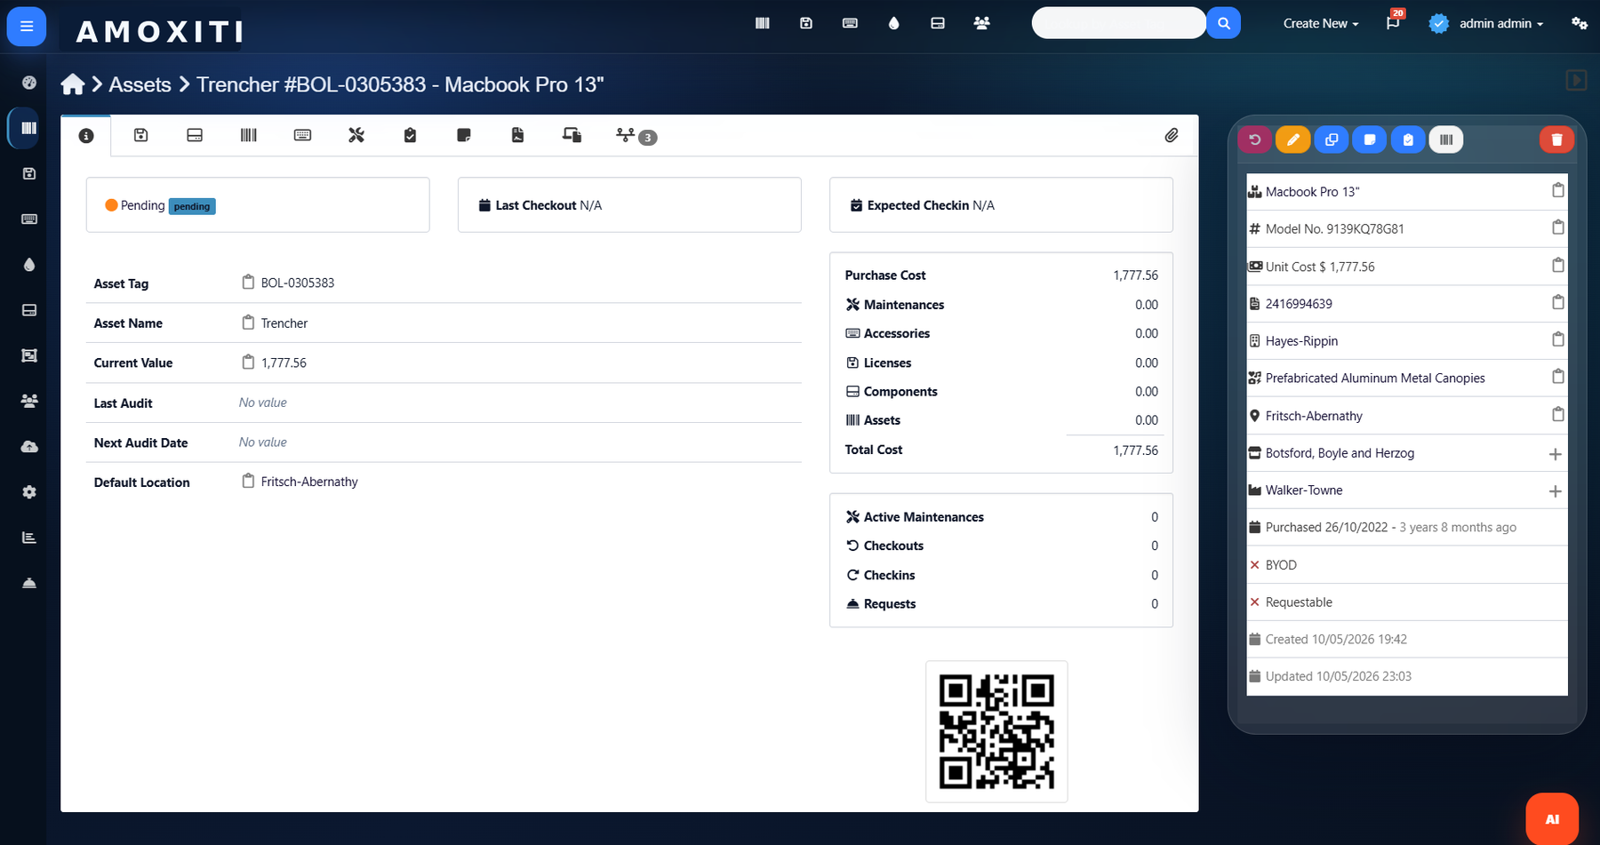Select the Predefined Kits icon in the sidebar

29,355
